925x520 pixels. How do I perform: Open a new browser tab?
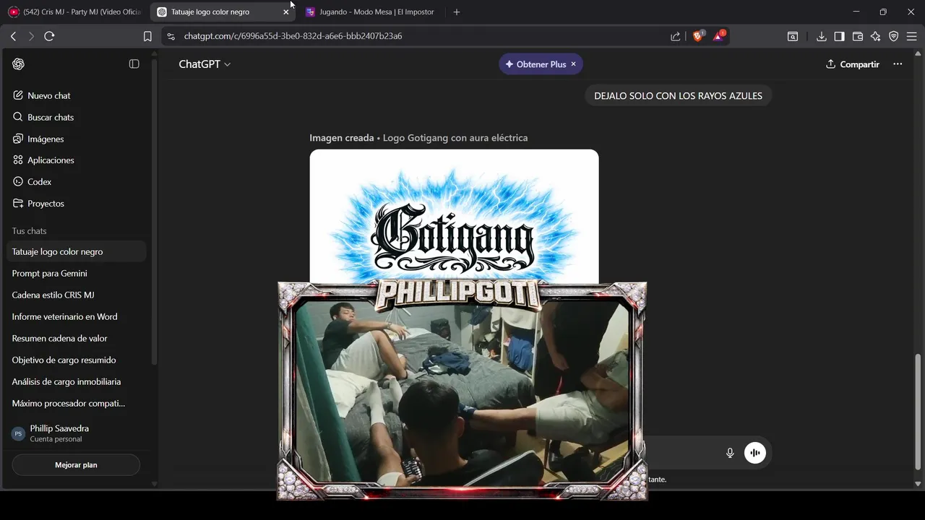(456, 12)
